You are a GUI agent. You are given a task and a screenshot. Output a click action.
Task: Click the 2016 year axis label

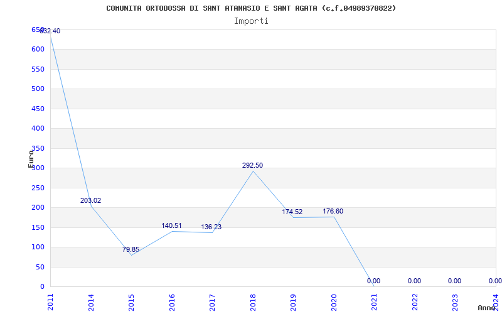click(172, 302)
